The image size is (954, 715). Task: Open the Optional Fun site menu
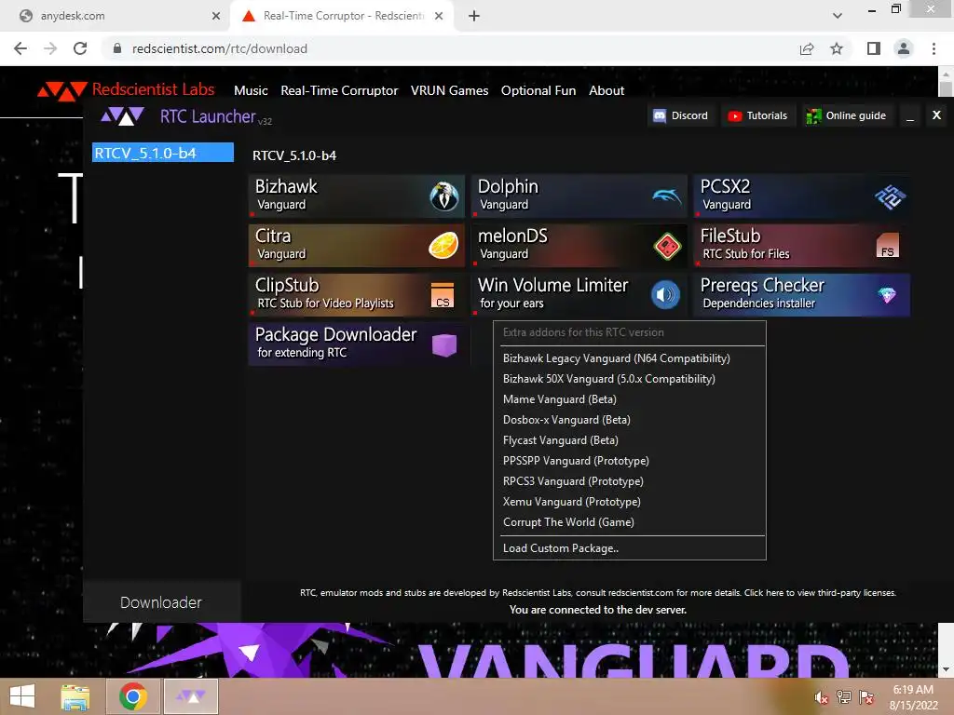pyautogui.click(x=538, y=90)
